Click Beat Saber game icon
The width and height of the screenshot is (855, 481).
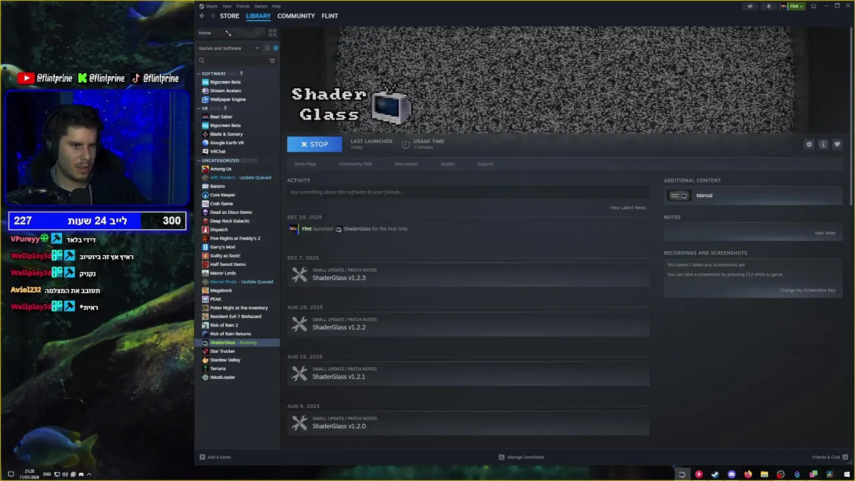205,117
